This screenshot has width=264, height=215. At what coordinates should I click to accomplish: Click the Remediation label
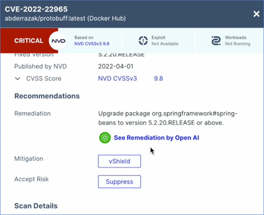[33, 114]
